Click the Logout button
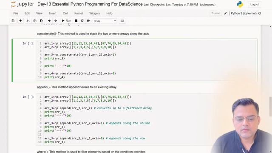272x153 pixels. [x=255, y=5]
